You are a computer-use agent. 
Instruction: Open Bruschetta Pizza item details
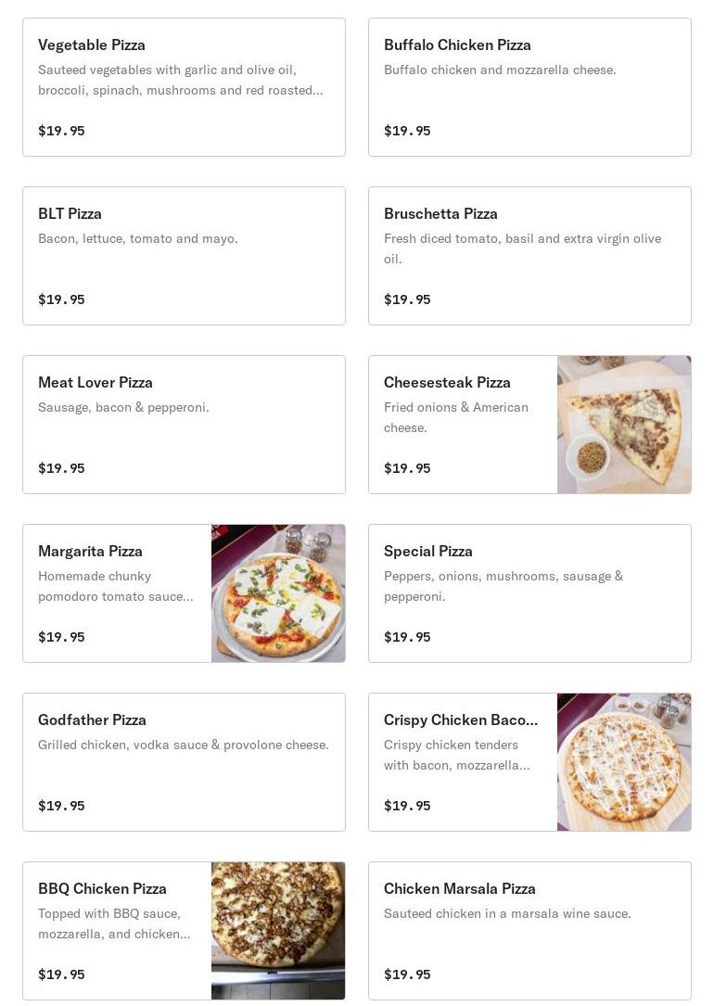(x=529, y=256)
